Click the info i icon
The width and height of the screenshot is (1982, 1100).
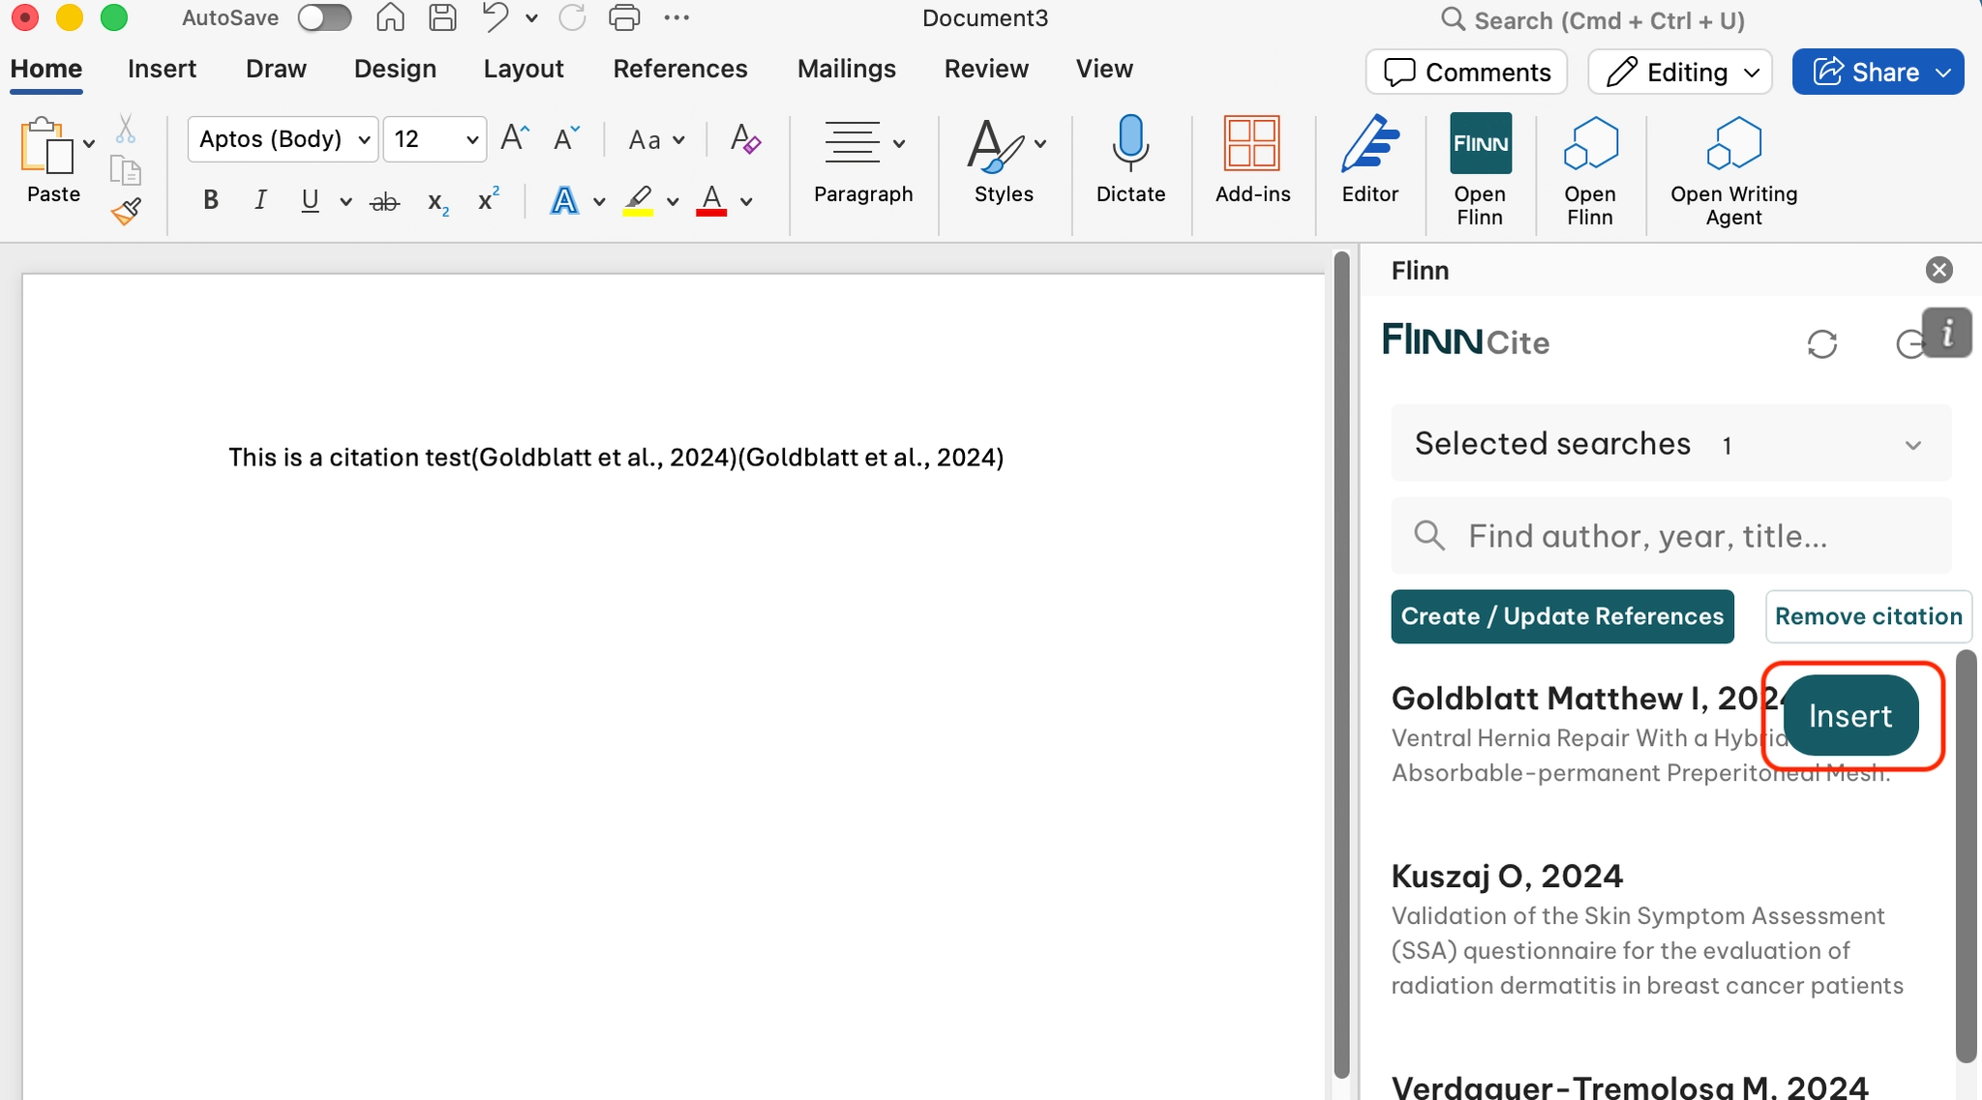(1947, 333)
